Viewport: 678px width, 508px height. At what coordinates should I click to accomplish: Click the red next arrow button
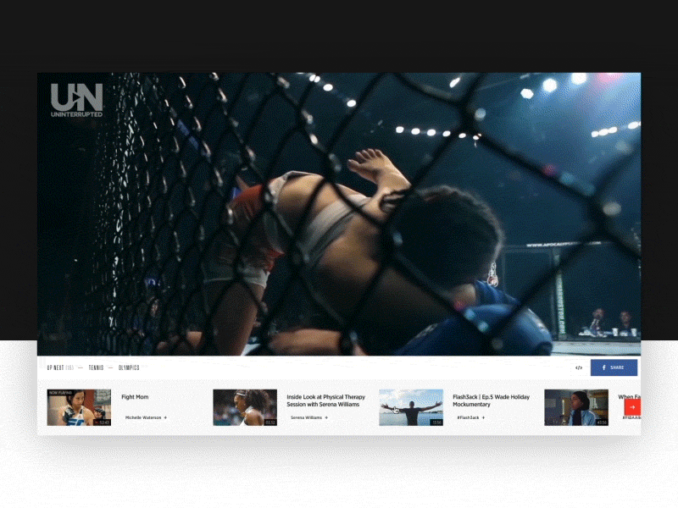[x=632, y=407]
